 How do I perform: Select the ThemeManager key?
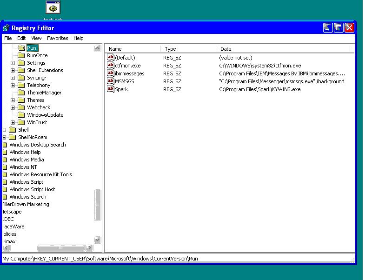coord(44,93)
